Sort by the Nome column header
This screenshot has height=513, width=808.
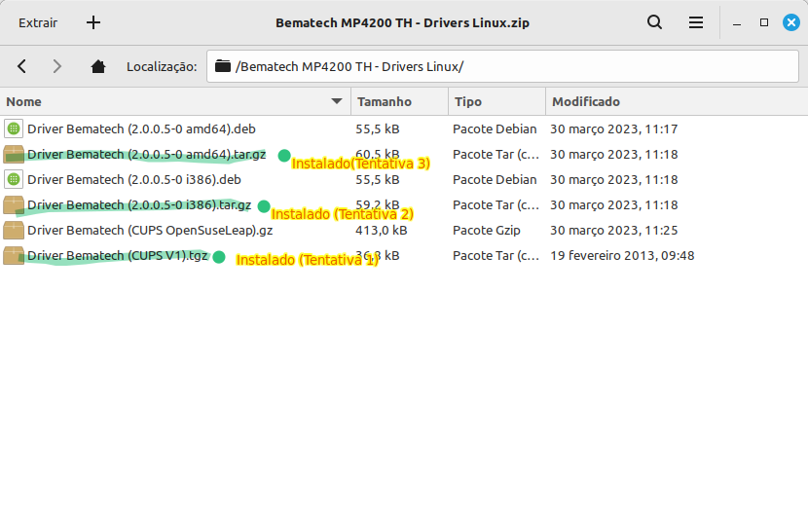(x=175, y=101)
